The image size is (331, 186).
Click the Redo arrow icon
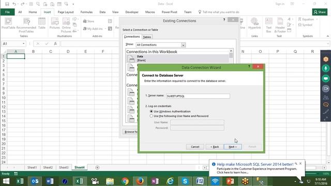23,4
